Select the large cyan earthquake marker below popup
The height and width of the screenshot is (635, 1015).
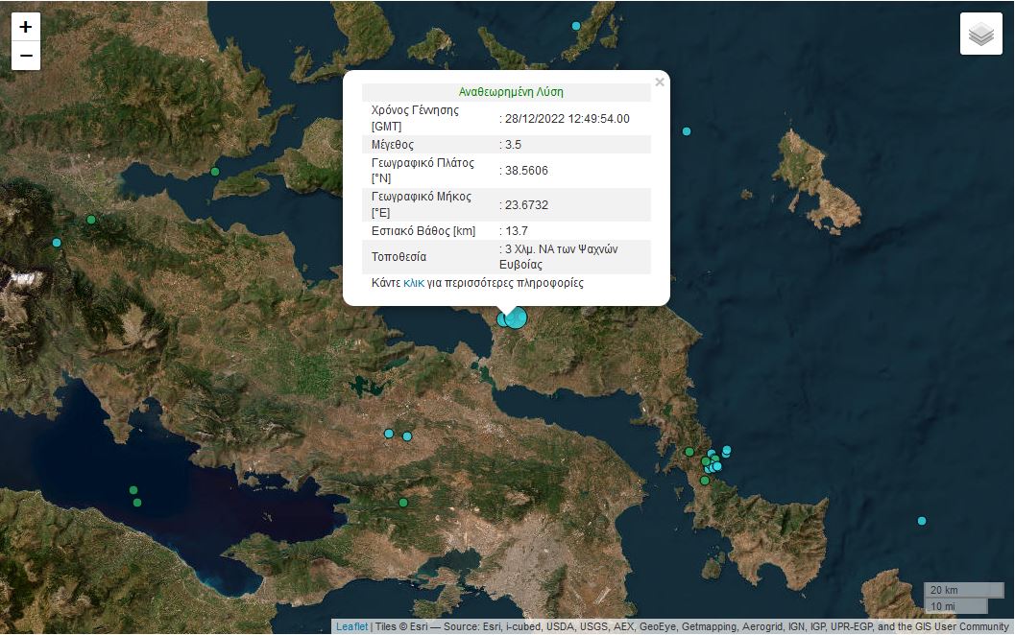tap(517, 317)
